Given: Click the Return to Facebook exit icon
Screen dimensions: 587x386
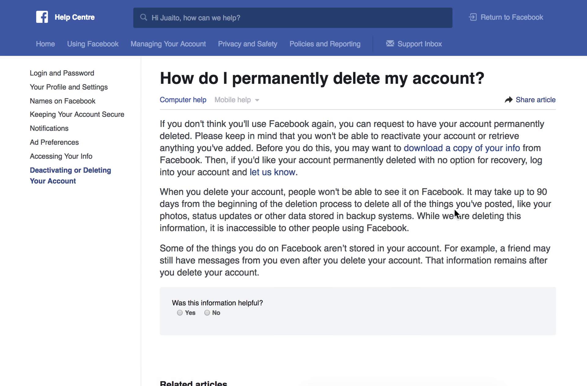Looking at the screenshot, I should (x=473, y=17).
